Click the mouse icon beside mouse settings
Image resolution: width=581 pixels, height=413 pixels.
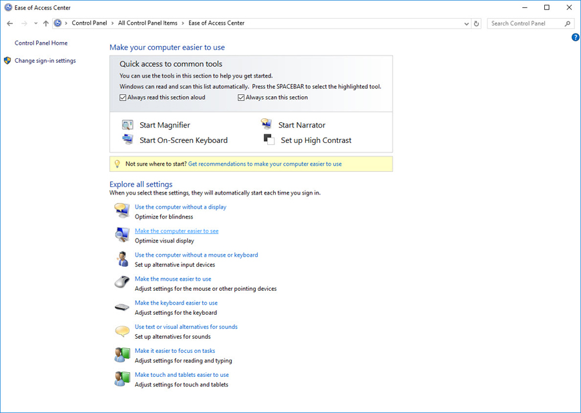click(x=122, y=283)
